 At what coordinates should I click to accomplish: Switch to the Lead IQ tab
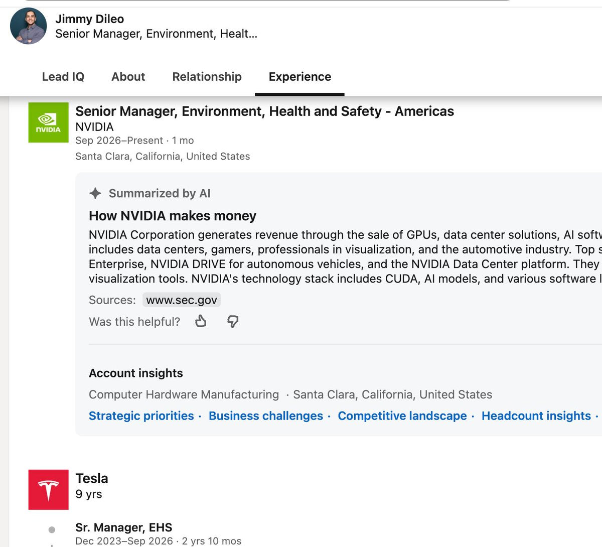click(x=63, y=77)
